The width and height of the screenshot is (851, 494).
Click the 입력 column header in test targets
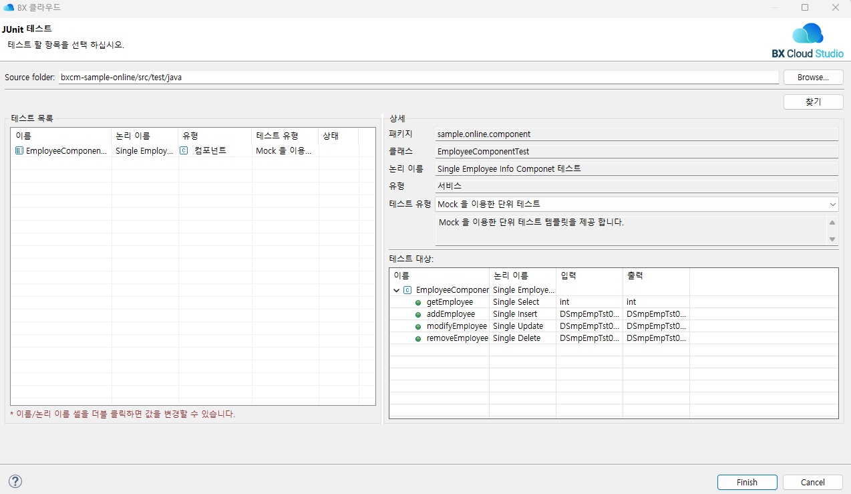[588, 275]
